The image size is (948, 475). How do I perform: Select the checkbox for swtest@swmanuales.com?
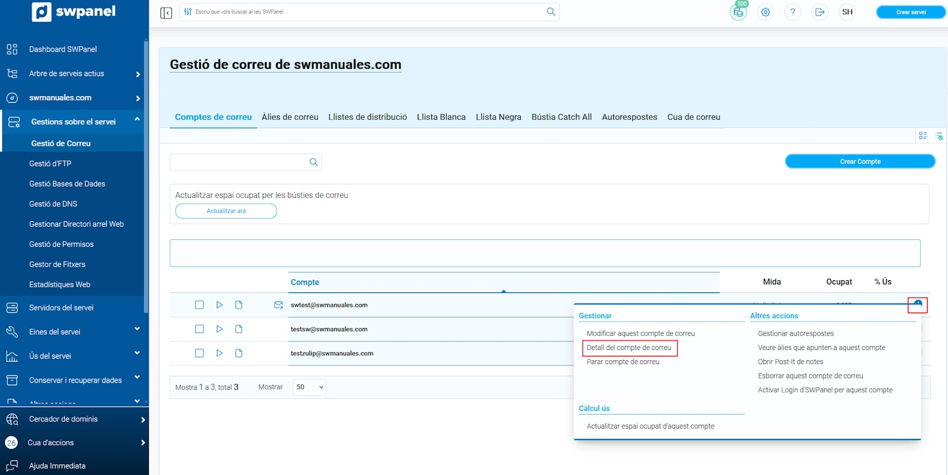pyautogui.click(x=200, y=305)
